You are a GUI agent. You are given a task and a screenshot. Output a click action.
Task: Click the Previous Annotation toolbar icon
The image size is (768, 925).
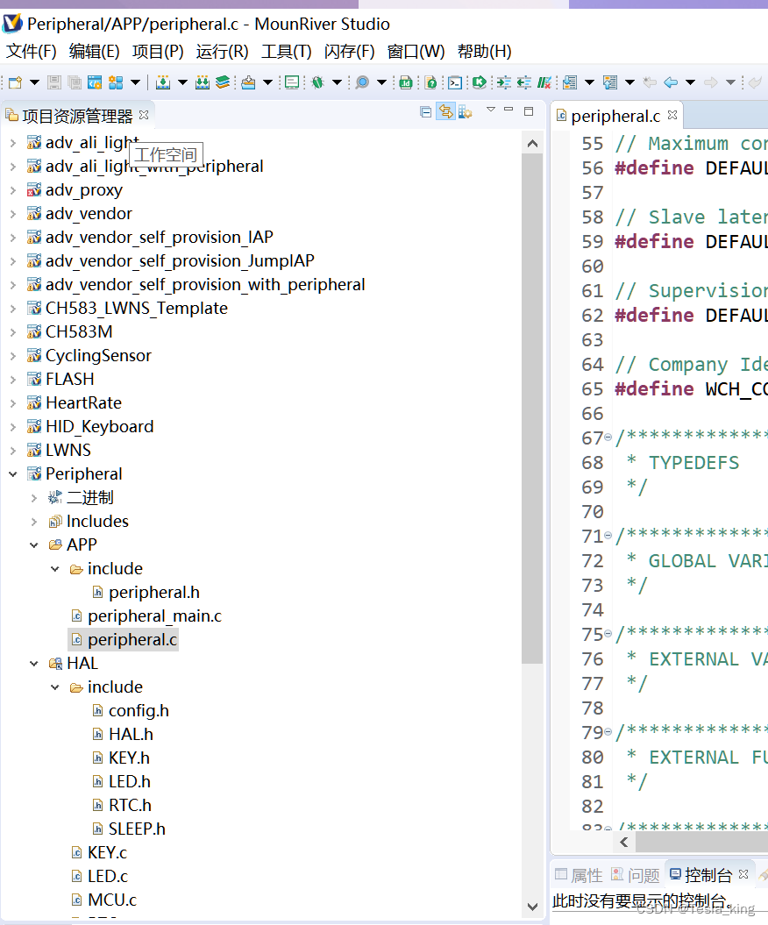tap(610, 82)
